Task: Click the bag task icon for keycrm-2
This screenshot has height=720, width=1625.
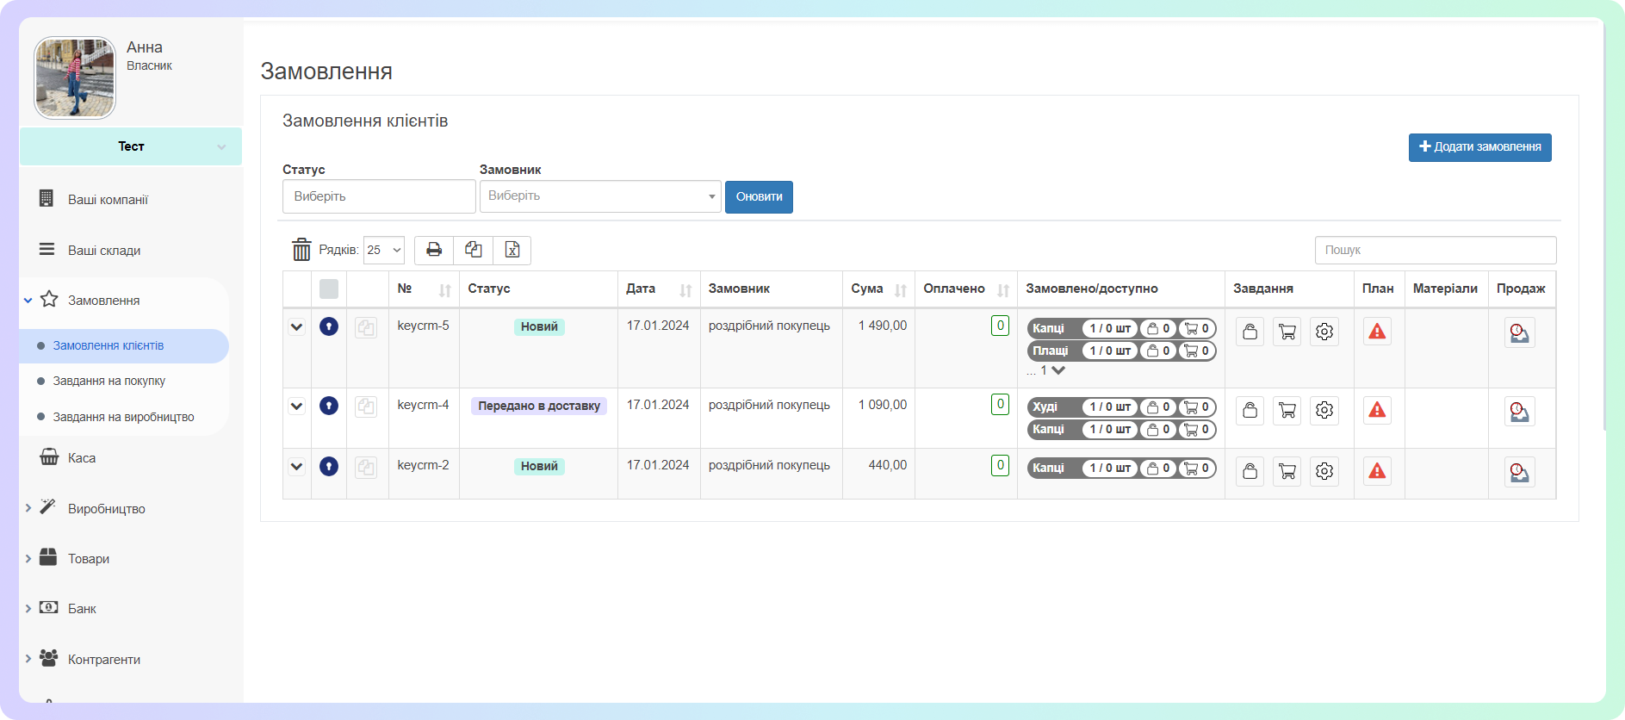Action: click(x=1250, y=471)
